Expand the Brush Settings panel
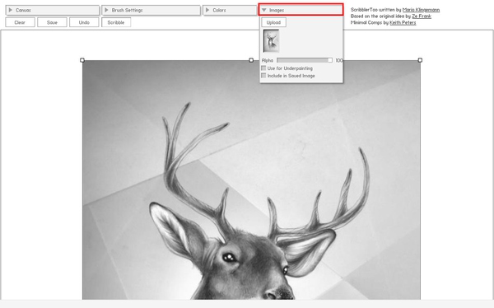Image resolution: width=494 pixels, height=308 pixels. [x=151, y=10]
